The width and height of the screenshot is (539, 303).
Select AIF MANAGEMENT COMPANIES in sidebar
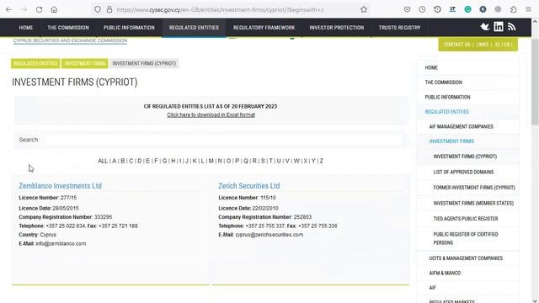click(461, 127)
